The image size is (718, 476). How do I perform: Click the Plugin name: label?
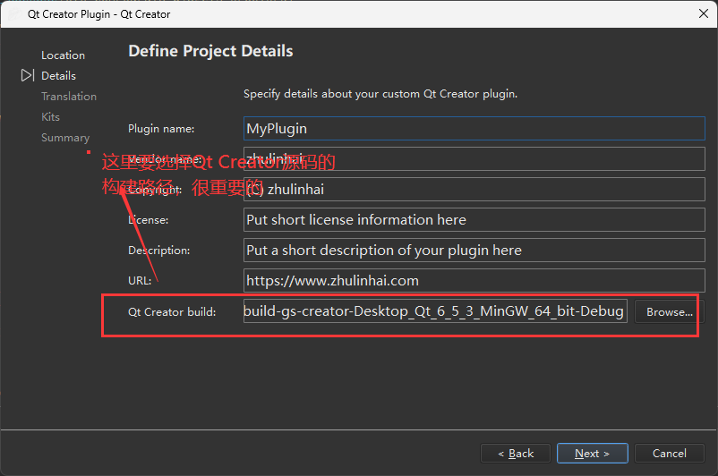(161, 129)
